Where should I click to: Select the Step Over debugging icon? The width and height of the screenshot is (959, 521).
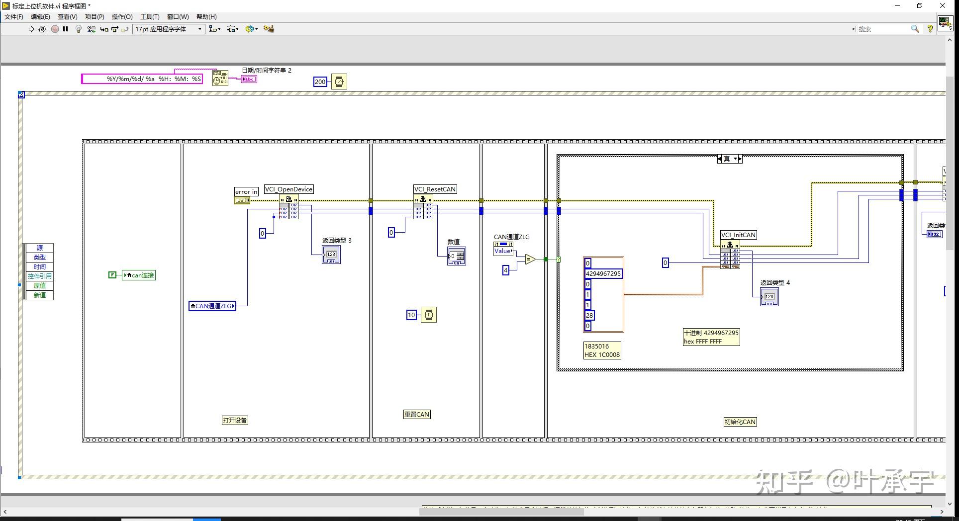(x=114, y=29)
